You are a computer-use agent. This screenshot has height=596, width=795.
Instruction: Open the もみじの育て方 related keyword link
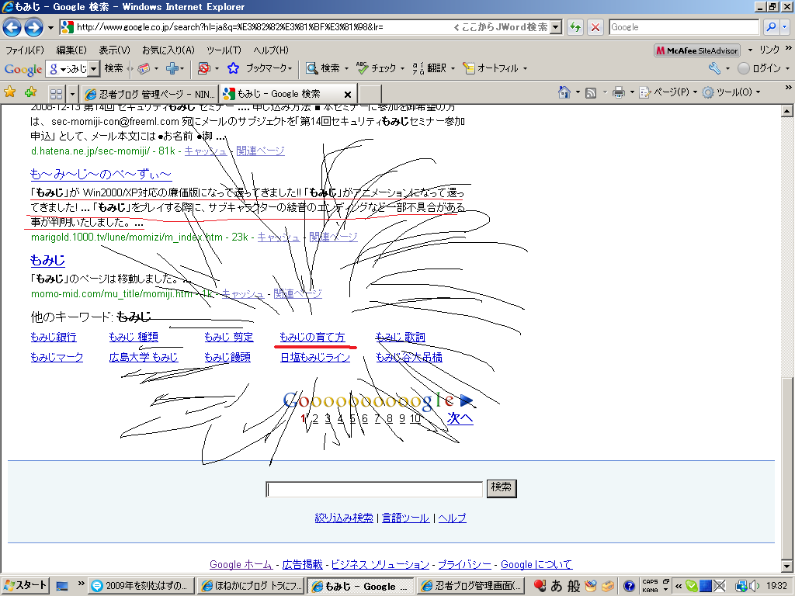[312, 337]
